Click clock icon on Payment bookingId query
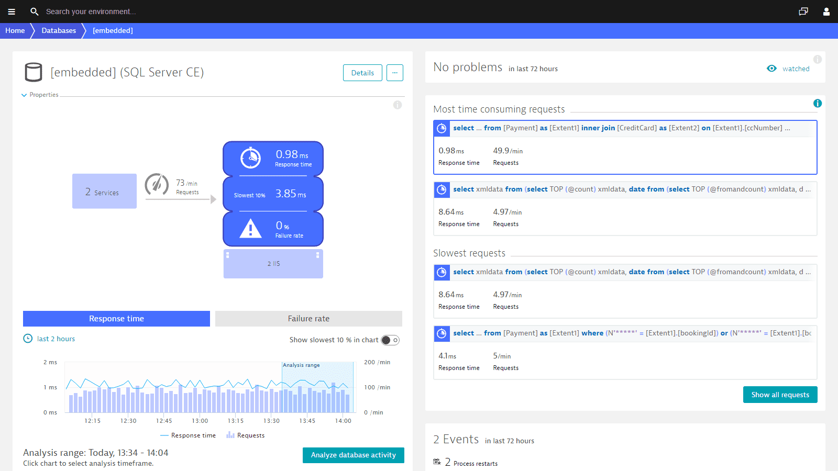This screenshot has height=471, width=838. [442, 333]
